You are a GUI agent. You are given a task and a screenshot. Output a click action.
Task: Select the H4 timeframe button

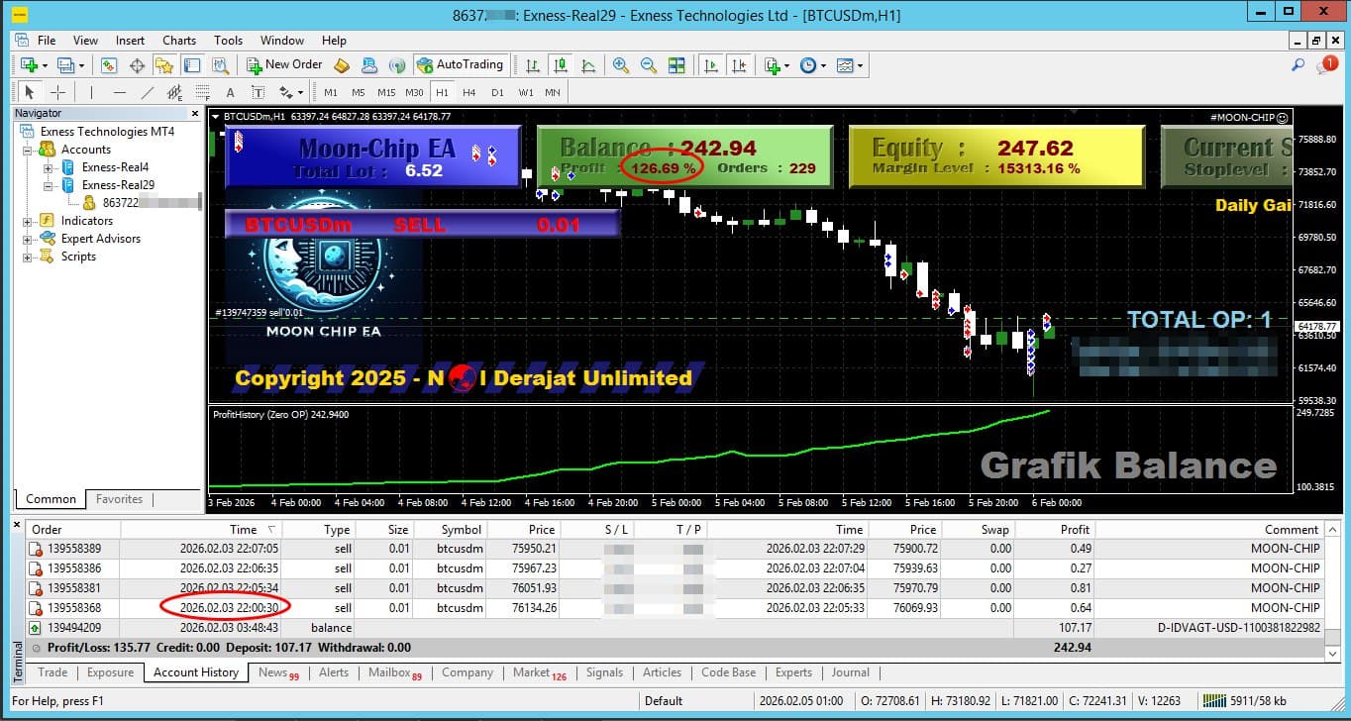click(x=468, y=92)
